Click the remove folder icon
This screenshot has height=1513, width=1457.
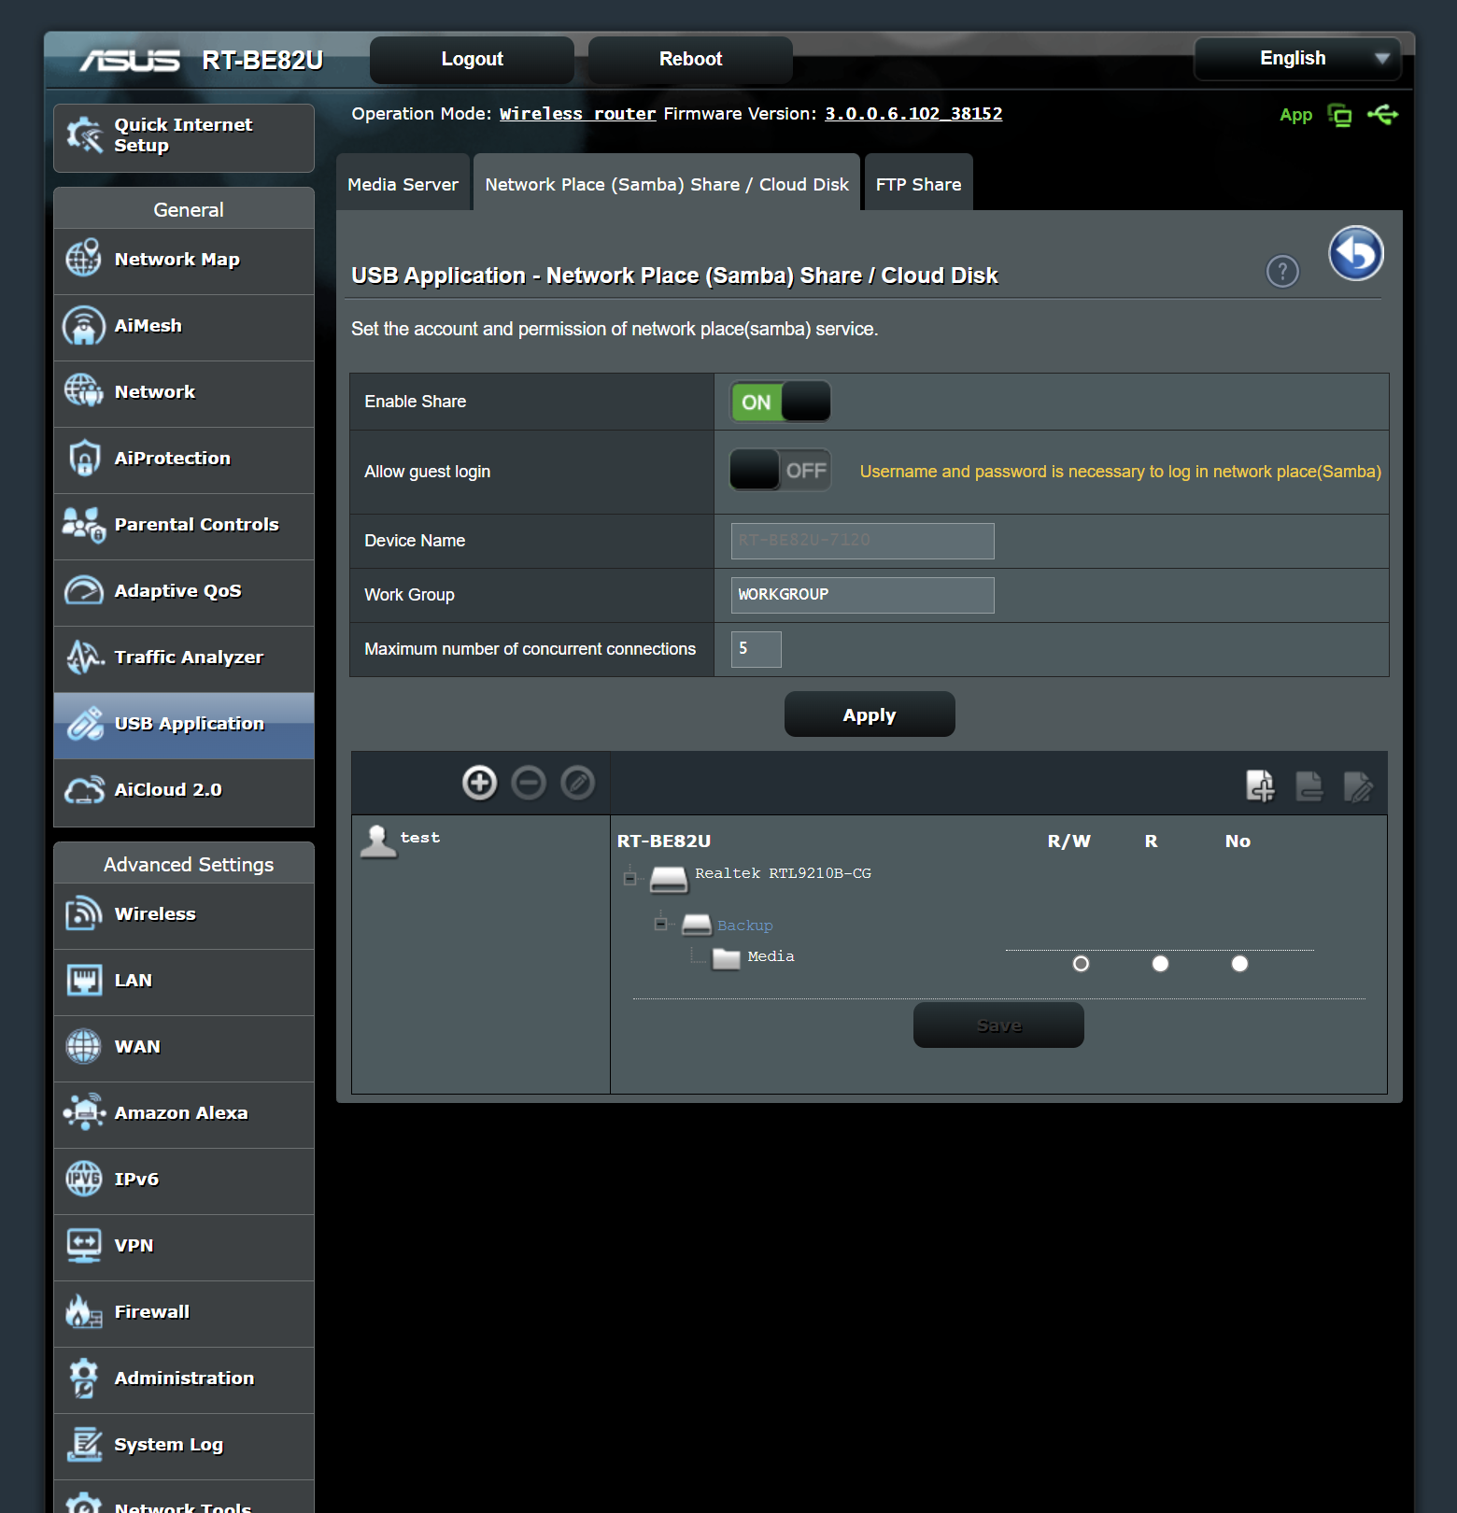coord(1309,785)
